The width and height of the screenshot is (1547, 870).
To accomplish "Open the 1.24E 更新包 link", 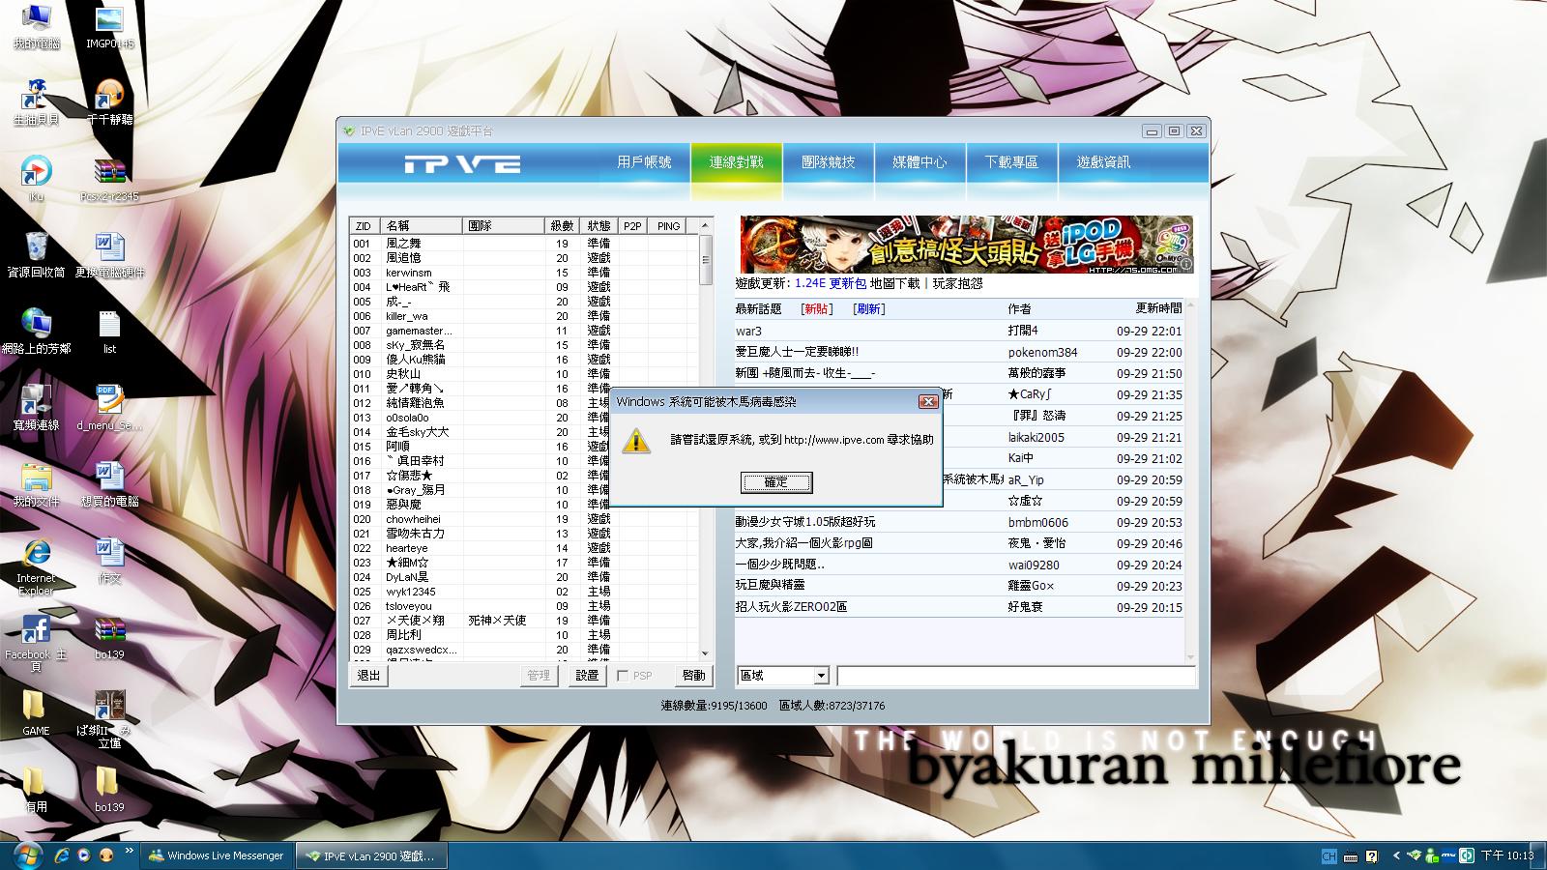I will click(831, 283).
